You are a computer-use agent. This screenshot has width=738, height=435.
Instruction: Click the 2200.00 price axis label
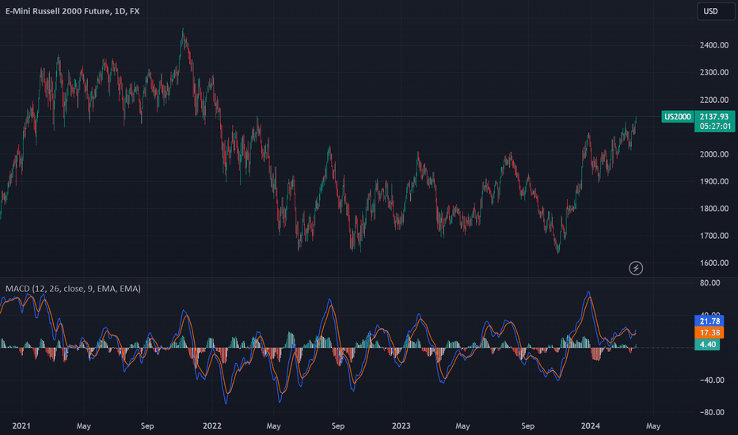[x=714, y=100]
